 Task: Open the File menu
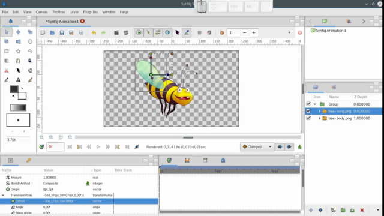click(x=5, y=12)
